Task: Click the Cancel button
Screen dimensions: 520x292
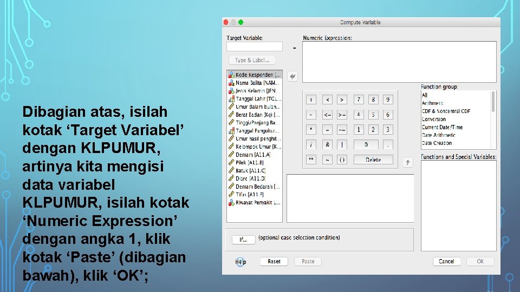Action: click(x=446, y=262)
